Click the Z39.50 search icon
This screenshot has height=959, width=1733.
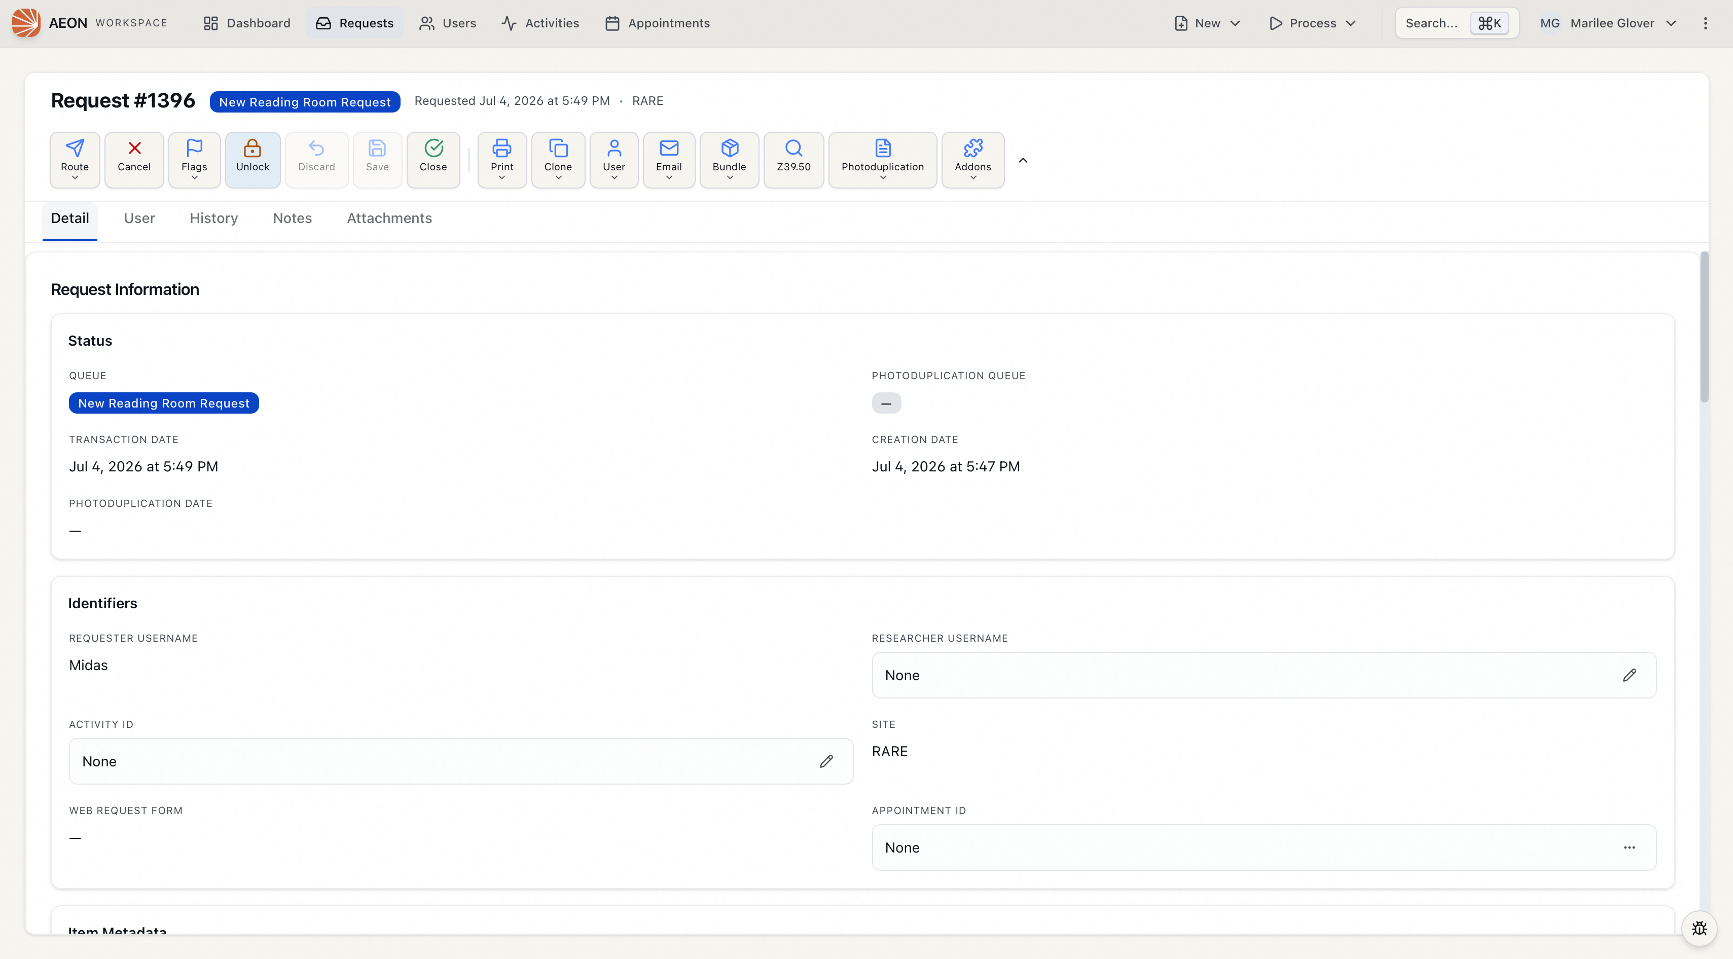point(794,147)
